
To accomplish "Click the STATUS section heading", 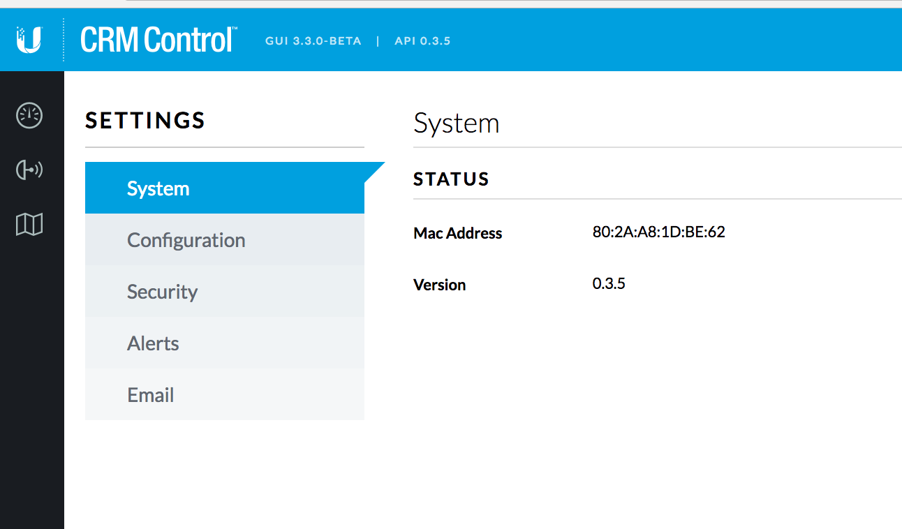I will click(451, 179).
